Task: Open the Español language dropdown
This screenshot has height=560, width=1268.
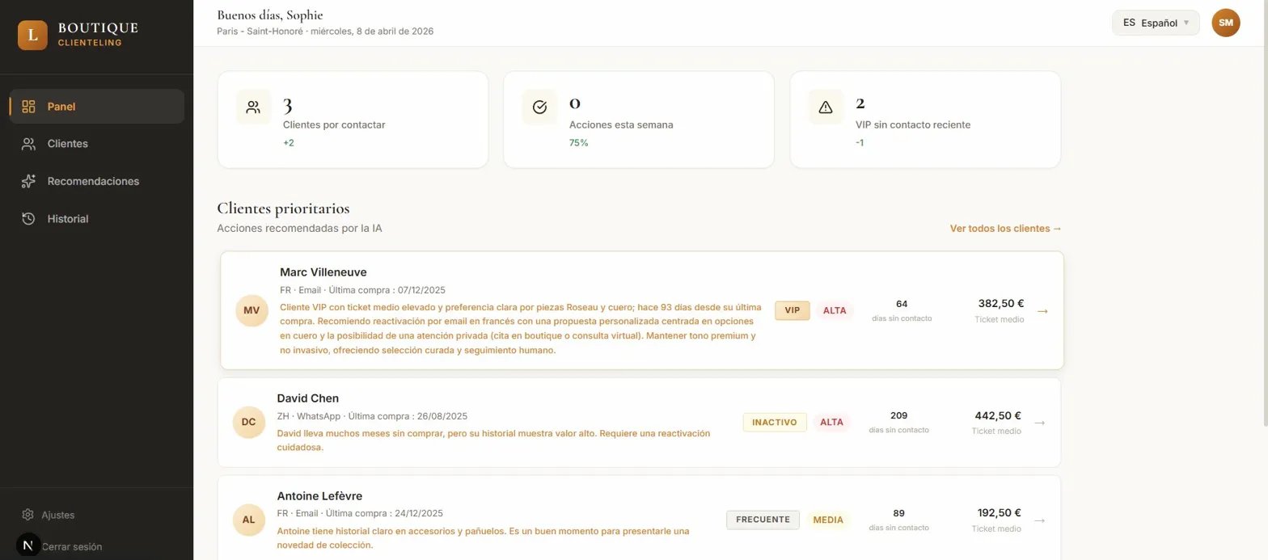Action: click(x=1155, y=23)
